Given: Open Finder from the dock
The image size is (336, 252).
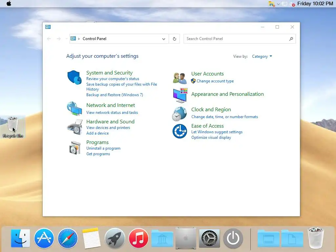Looking at the screenshot, I should (x=20, y=238).
